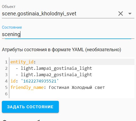Screen dimensions: 136x121
Task: Click light.lampa2_gostinaia_light in YAML editor
Action: [x=56, y=75]
